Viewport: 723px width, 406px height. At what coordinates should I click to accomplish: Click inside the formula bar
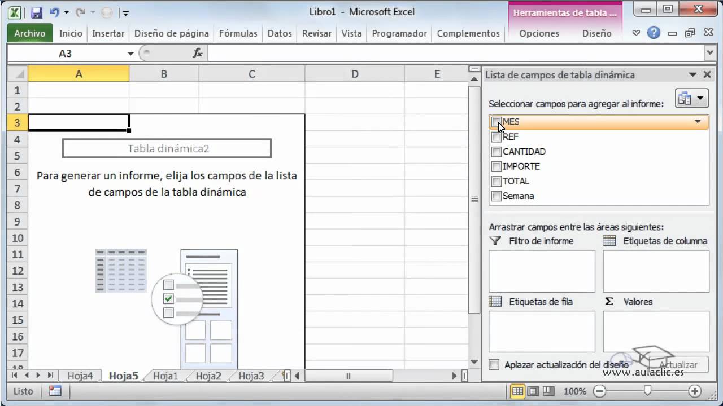pos(456,53)
